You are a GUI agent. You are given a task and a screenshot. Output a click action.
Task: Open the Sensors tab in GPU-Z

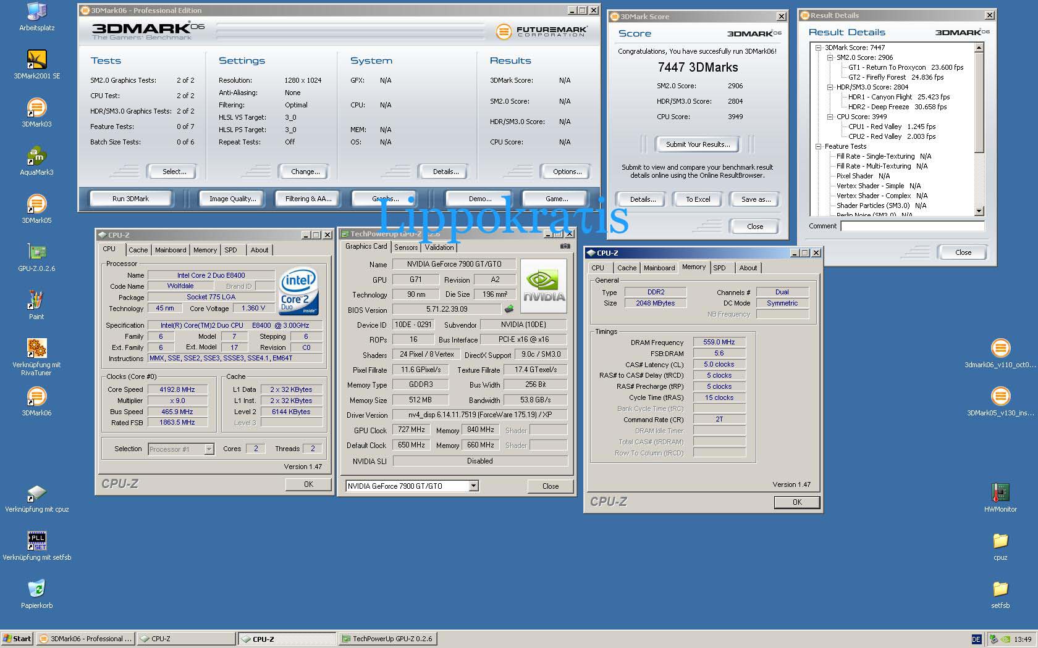click(406, 247)
